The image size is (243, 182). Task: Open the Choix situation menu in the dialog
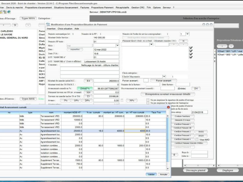coord(65,29)
